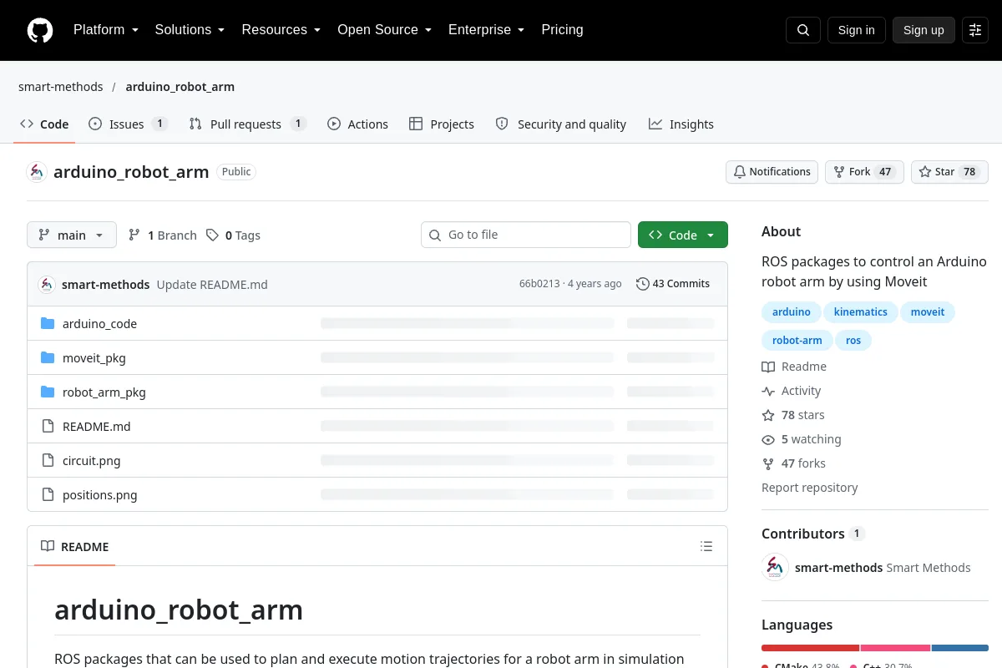Open README outline list icon
The image size is (1002, 668).
point(706,547)
